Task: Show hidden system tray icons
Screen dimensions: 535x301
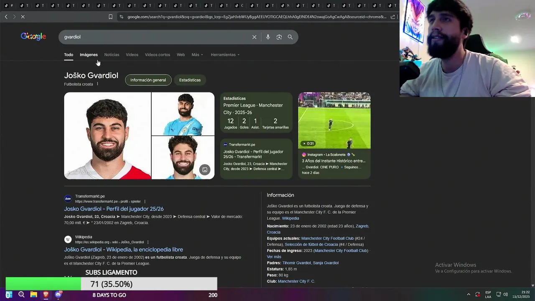Action: coord(469,294)
